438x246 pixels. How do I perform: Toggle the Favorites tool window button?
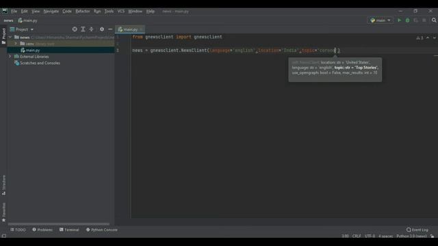pyautogui.click(x=3, y=213)
